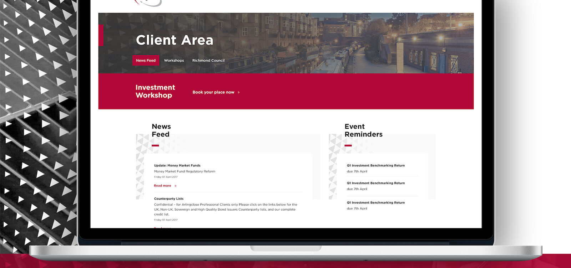Open the 'Counterparty Lists' news headline
Viewport: 571px width, 268px height.
(169, 199)
